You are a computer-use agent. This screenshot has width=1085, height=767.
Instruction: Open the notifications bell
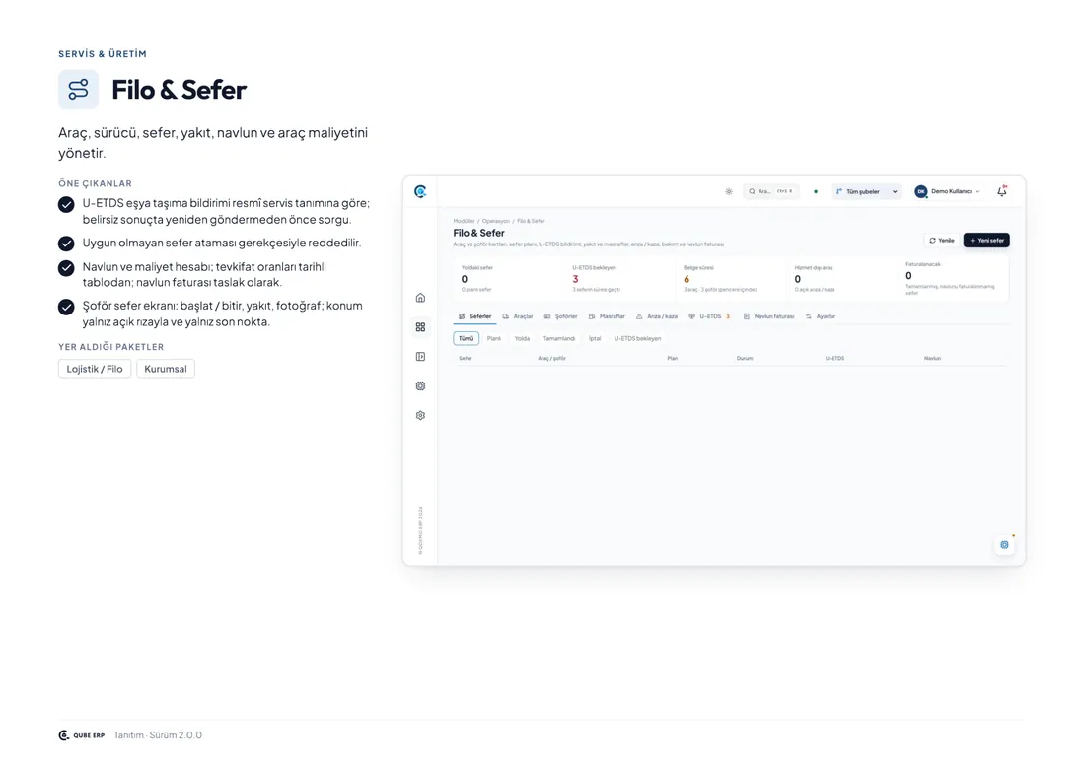[1002, 191]
